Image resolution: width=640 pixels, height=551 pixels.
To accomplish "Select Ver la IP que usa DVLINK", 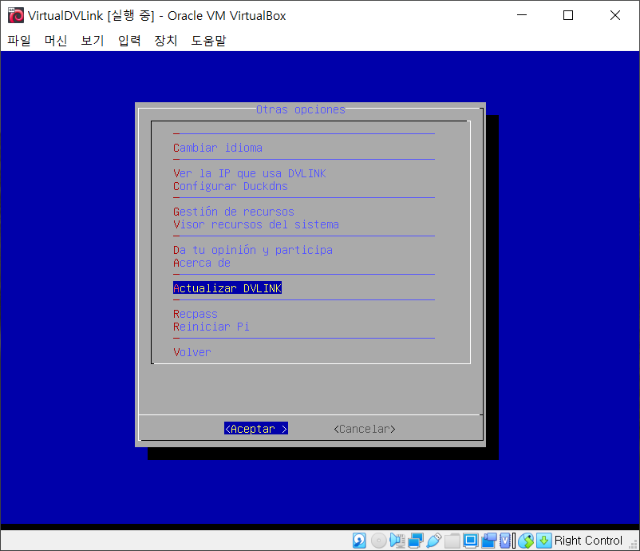I will click(x=250, y=173).
